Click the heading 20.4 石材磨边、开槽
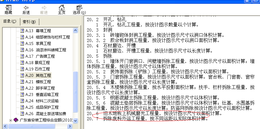 (111, 45)
